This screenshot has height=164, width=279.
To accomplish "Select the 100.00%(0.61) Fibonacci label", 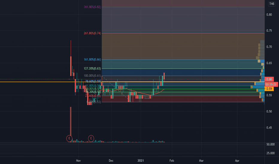I will (x=92, y=76).
